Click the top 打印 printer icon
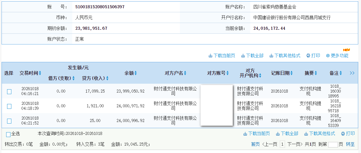The width and height of the screenshot is (361, 153). click(308, 56)
